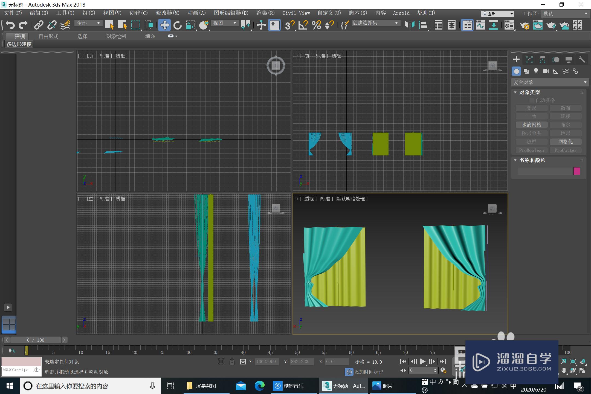
Task: Click the magenta object color swatch
Action: coord(577,171)
